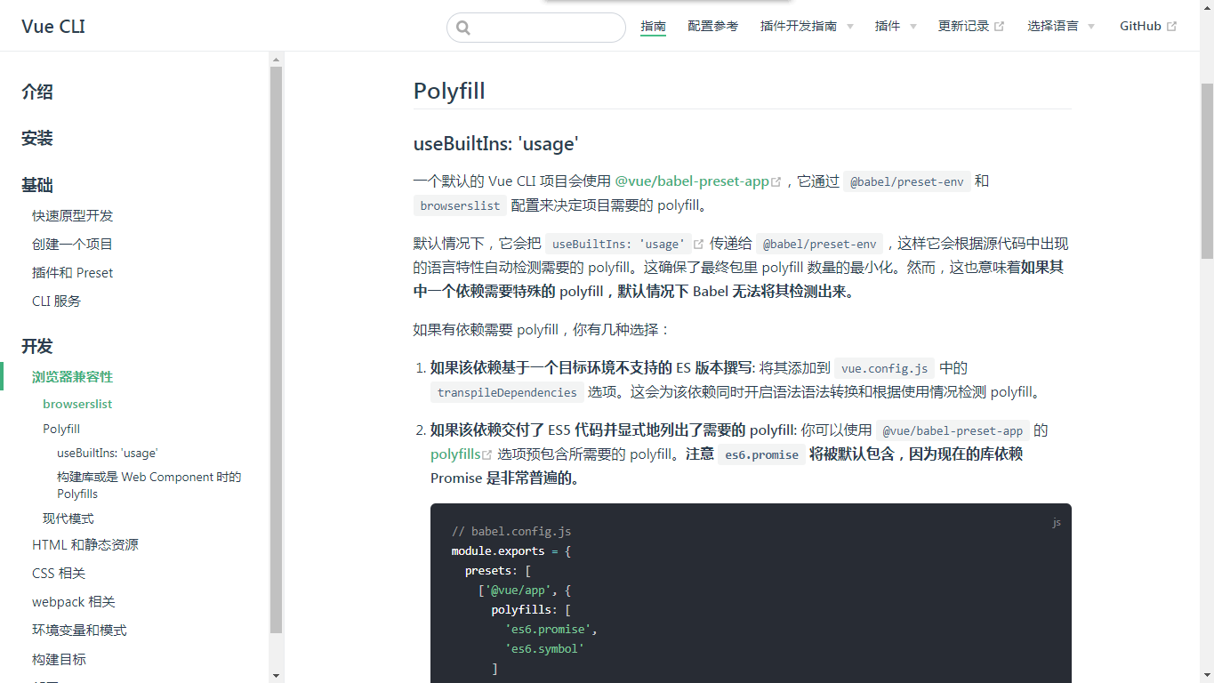Go to the 指南 nav tab

pyautogui.click(x=653, y=27)
